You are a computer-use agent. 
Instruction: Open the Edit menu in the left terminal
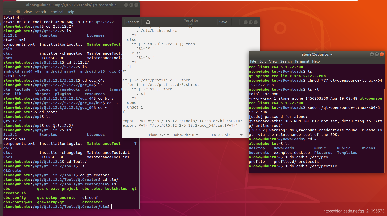coord(17,12)
